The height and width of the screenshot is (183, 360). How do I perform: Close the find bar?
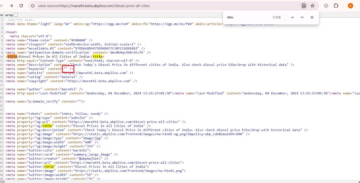click(x=312, y=17)
